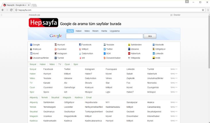210x123 pixels.
Task: Click the Oyunskor favicon in the quick links grid
Action: click(55, 49)
